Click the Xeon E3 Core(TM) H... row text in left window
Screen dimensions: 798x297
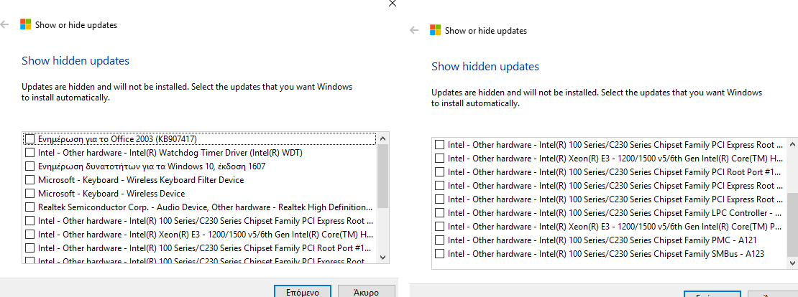(x=206, y=235)
